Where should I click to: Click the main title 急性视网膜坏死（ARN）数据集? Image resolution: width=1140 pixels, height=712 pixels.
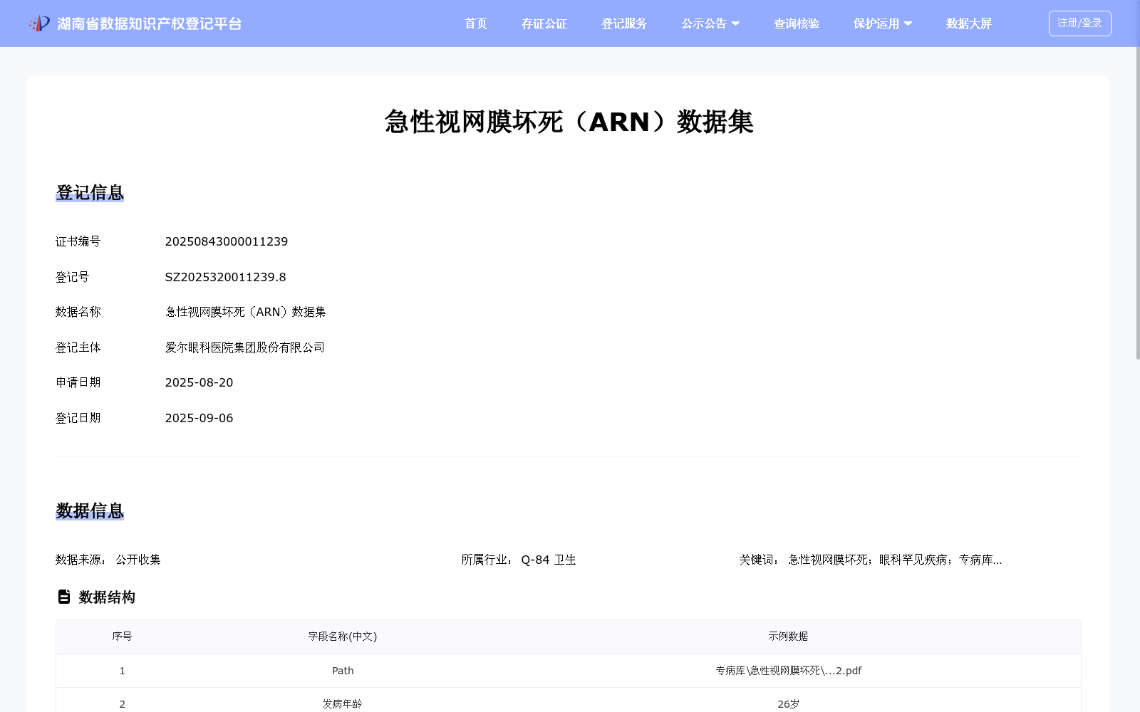point(569,122)
